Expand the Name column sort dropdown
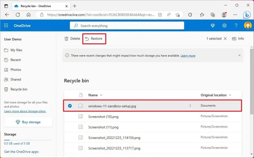 point(101,95)
